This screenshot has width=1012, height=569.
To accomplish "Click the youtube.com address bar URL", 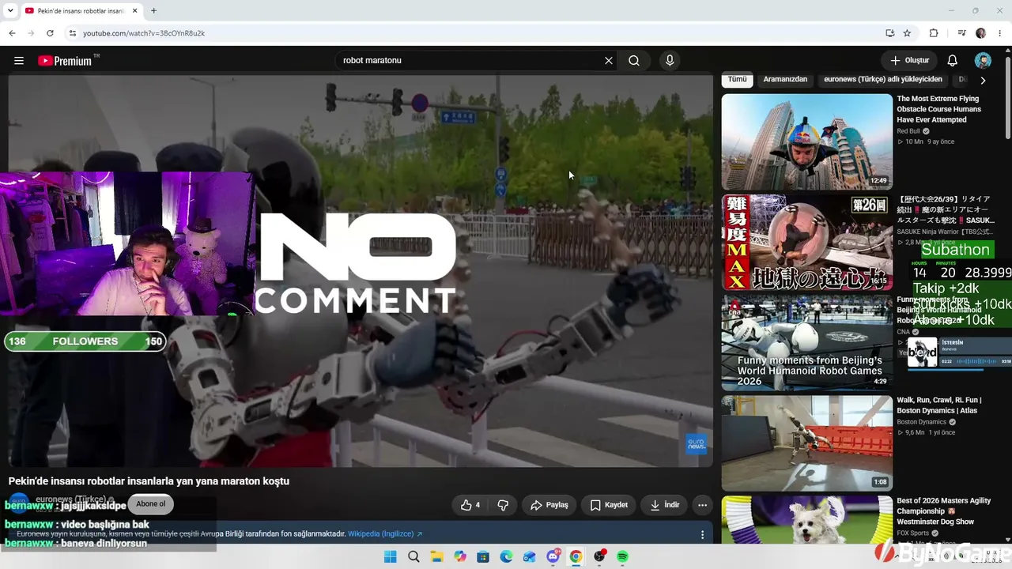I will point(144,33).
